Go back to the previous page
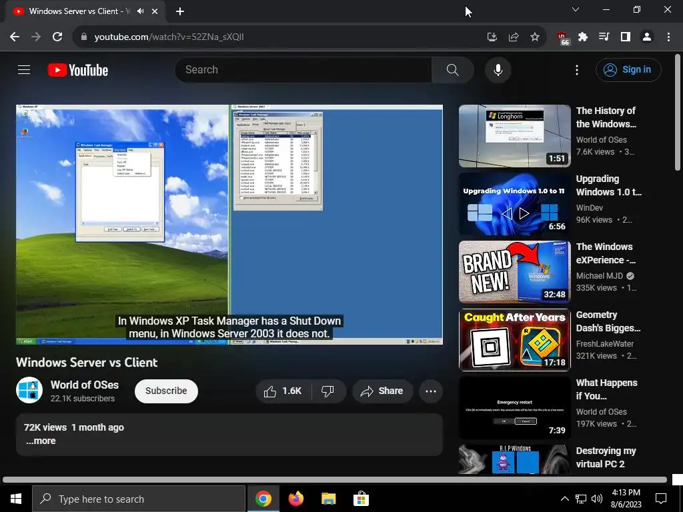 pos(15,37)
